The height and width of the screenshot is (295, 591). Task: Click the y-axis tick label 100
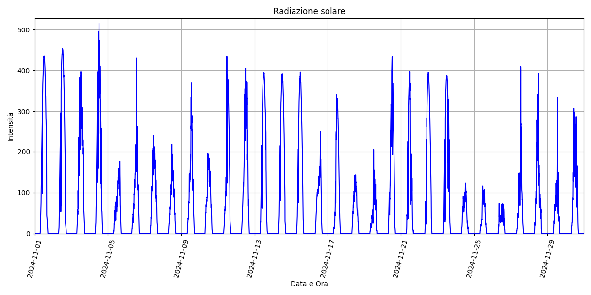24,193
